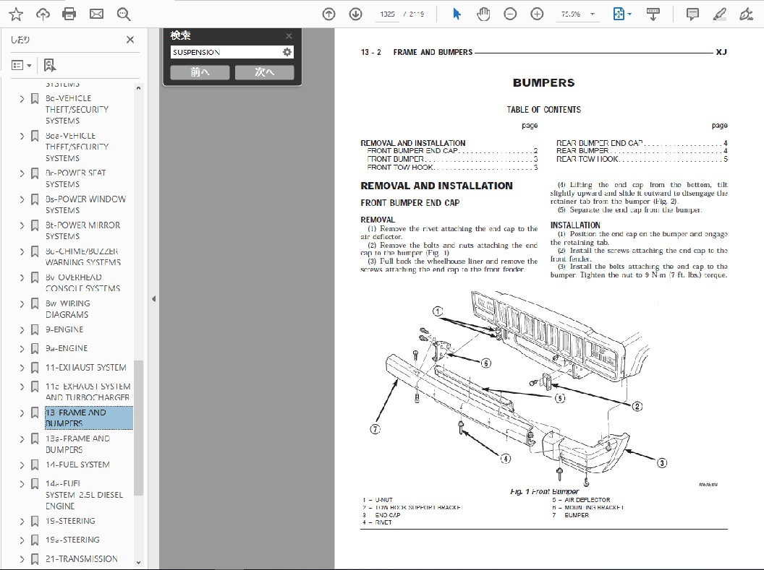Expand 8t-Power Mirror Systems bookmark

(x=22, y=225)
